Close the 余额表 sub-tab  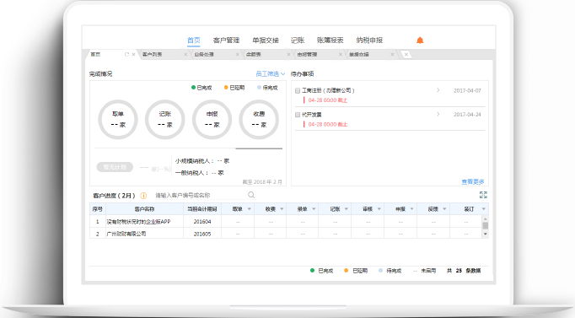tap(288, 54)
